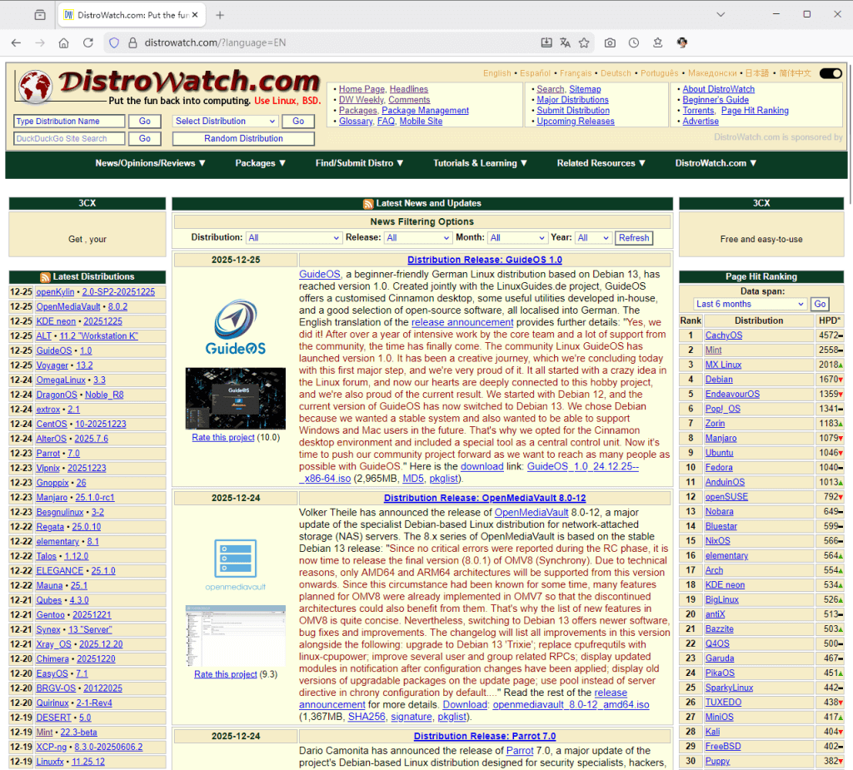Click the Random Distribution button
The height and width of the screenshot is (770, 853).
(243, 139)
